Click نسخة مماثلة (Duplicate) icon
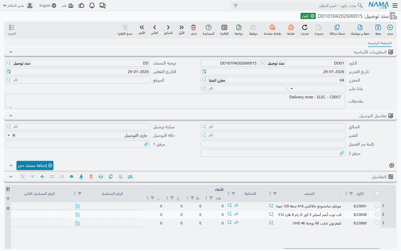The width and height of the screenshot is (401, 251). click(337, 27)
